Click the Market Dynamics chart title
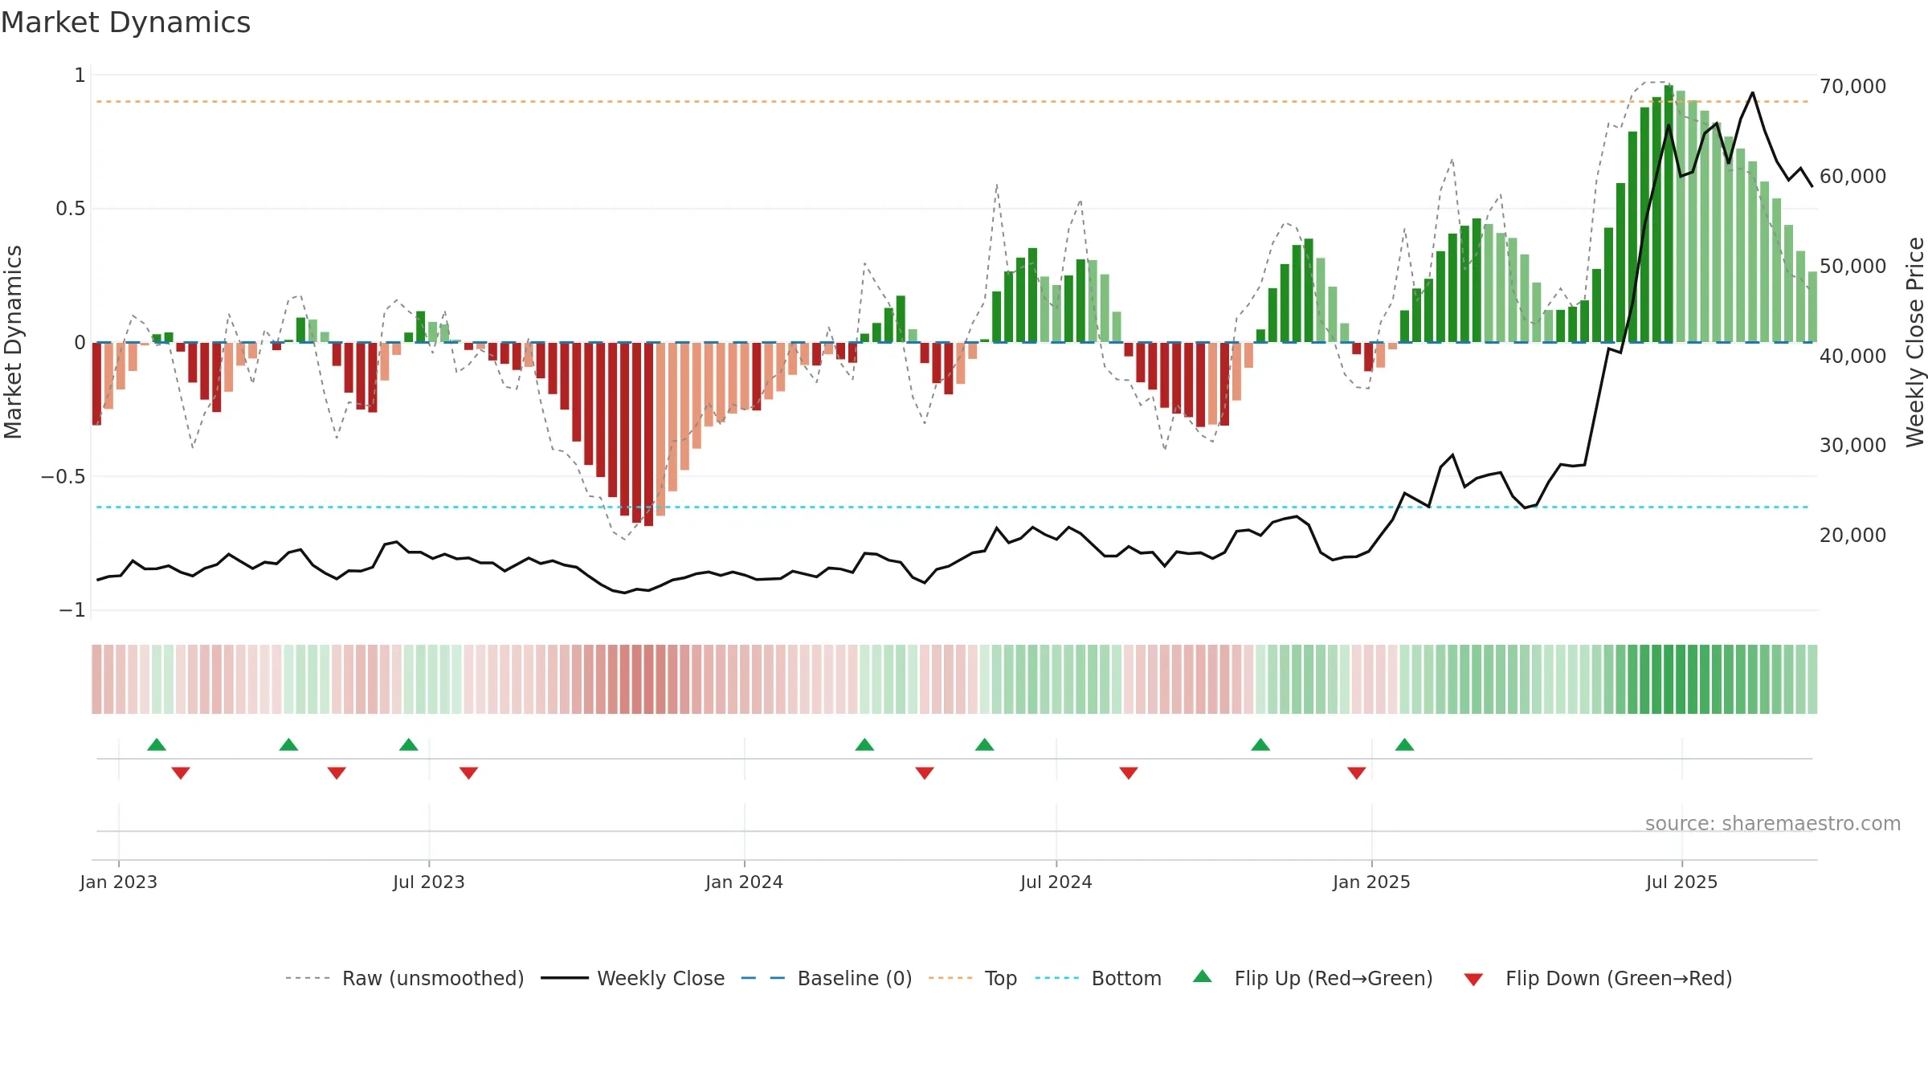Image resolution: width=1928 pixels, height=1084 pixels. click(125, 22)
